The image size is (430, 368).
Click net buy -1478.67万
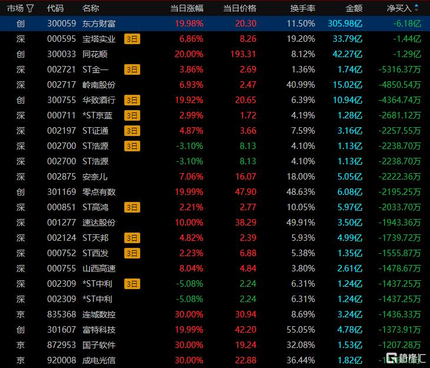(x=400, y=268)
